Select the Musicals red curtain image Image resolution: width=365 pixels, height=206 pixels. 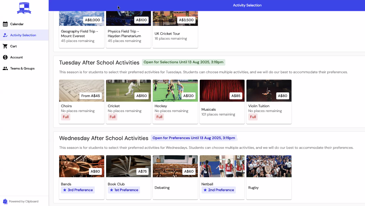(x=222, y=91)
